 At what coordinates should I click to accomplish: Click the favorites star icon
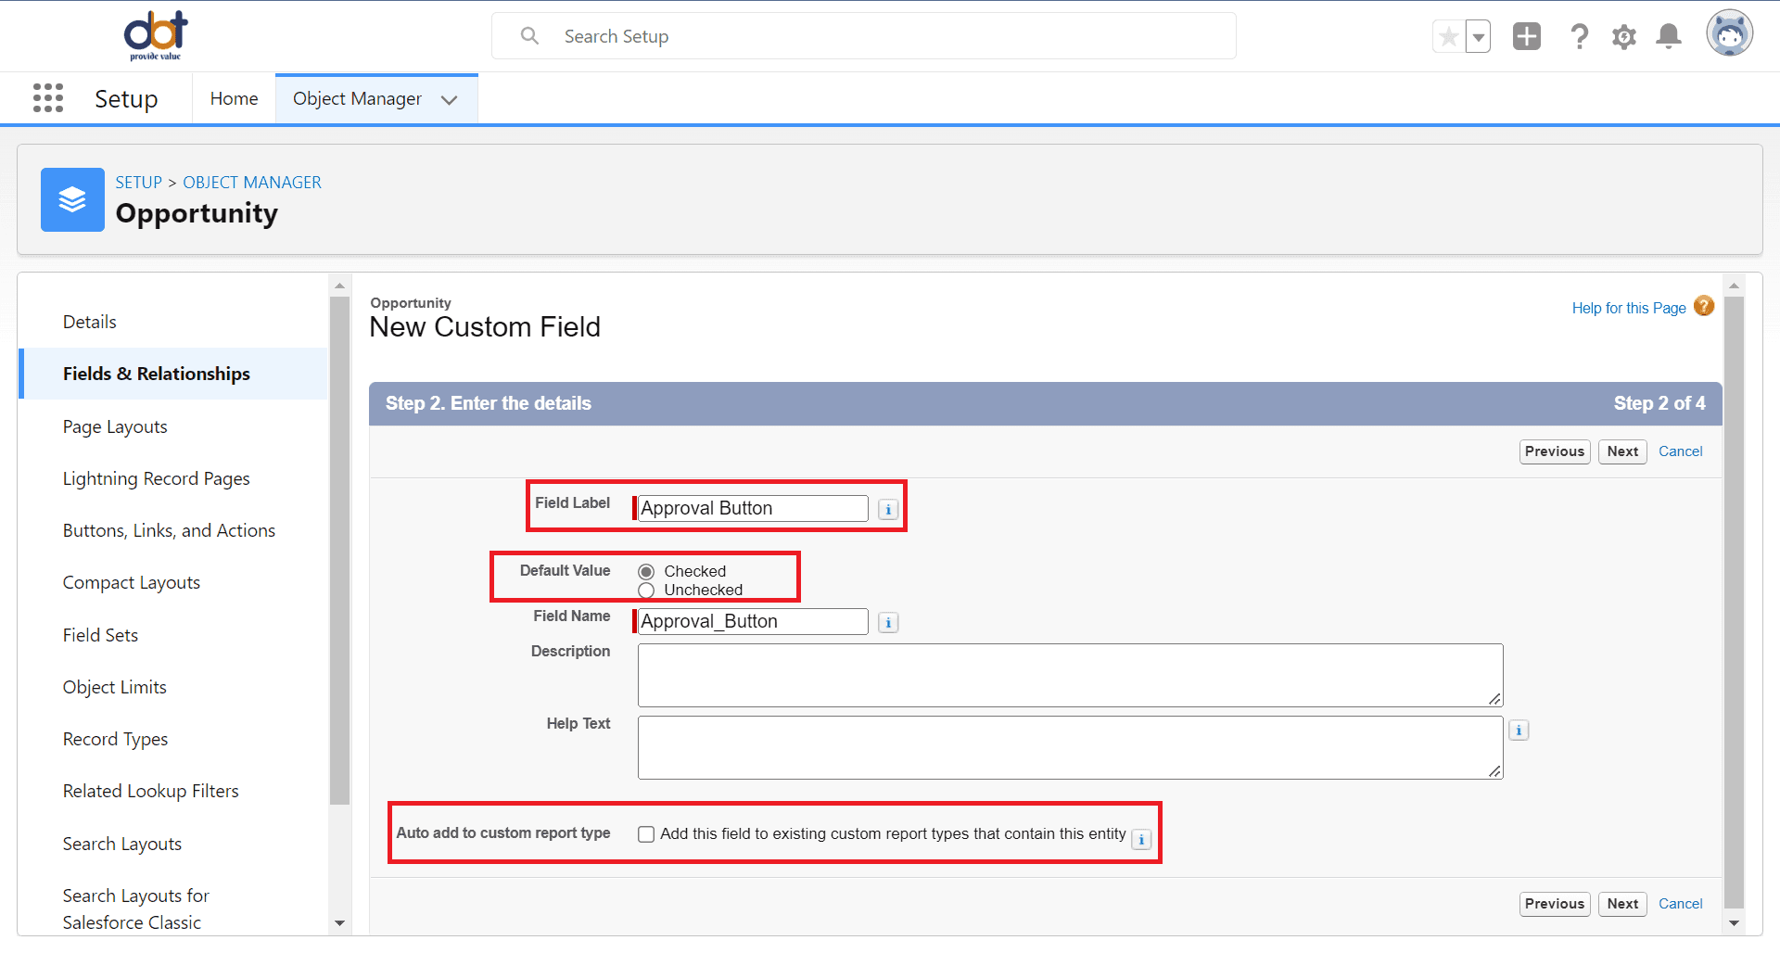[x=1448, y=37]
